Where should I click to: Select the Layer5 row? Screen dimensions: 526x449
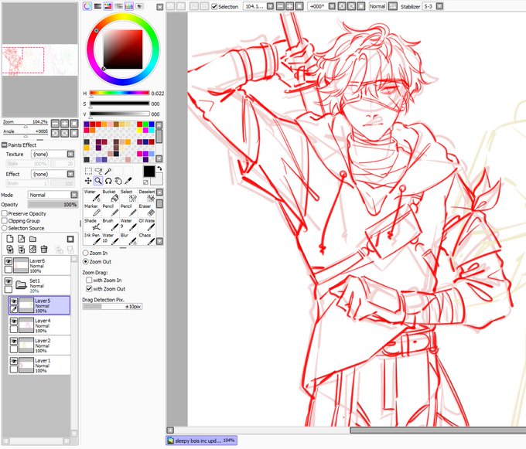click(39, 305)
